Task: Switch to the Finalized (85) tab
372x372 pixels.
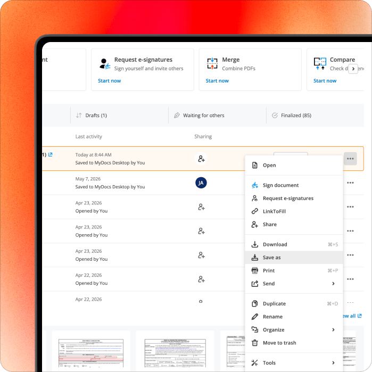Action: tap(315, 115)
